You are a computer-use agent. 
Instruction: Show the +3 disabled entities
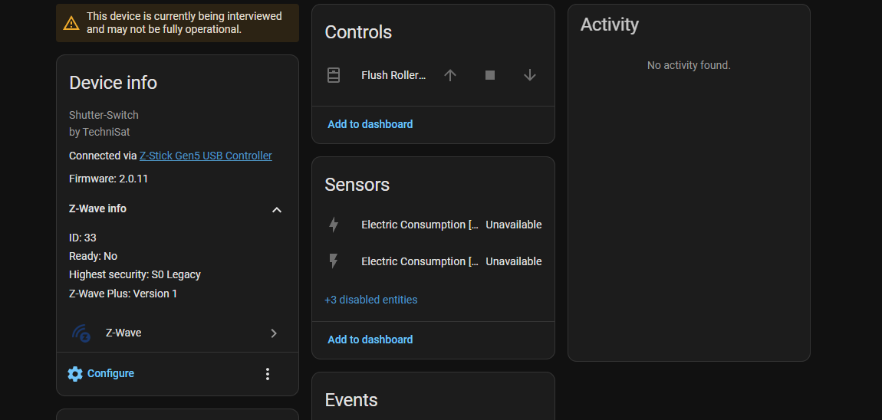click(371, 300)
